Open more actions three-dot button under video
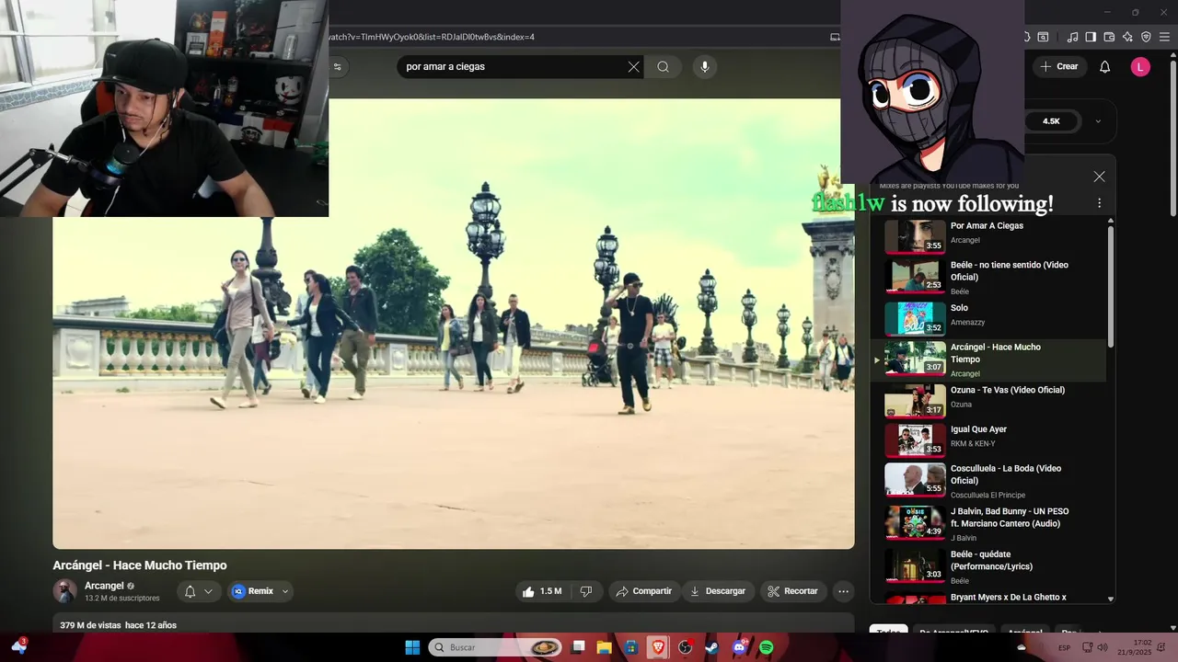The image size is (1178, 662). [843, 591]
